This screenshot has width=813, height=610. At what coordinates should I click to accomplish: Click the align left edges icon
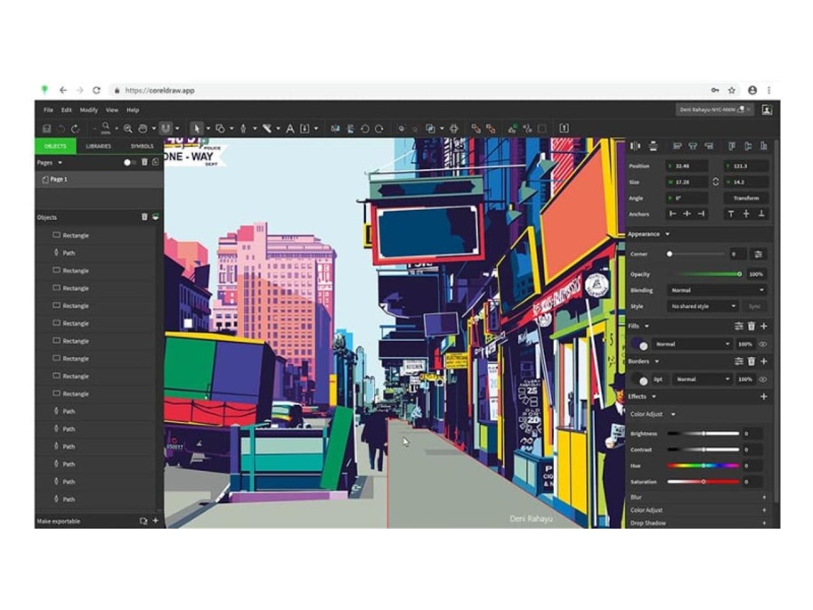click(677, 146)
